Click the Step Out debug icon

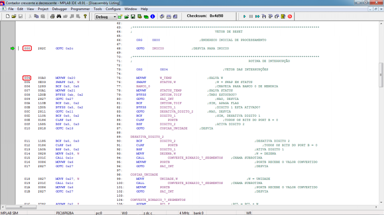tap(277, 16)
